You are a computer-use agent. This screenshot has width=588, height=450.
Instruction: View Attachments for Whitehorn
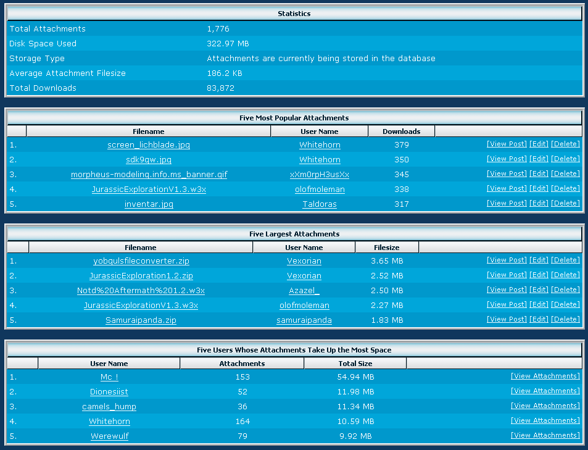click(x=545, y=420)
